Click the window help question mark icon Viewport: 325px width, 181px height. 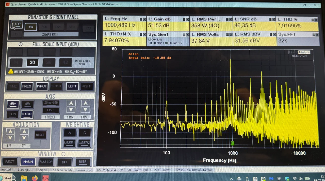pos(63,154)
